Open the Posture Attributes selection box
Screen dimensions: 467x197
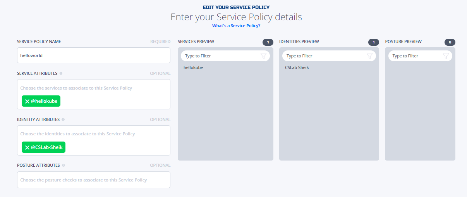click(94, 180)
